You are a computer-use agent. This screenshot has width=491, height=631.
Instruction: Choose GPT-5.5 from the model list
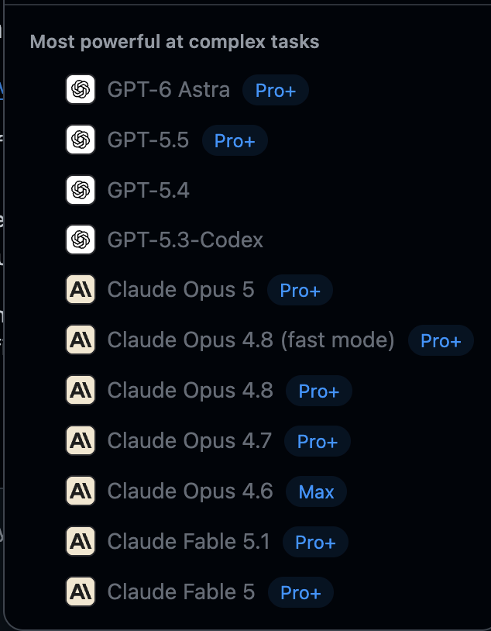click(148, 140)
